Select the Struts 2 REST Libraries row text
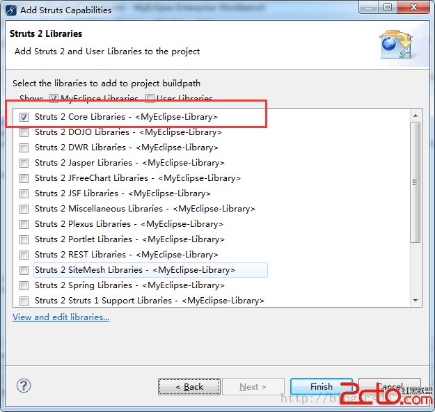435x412 pixels. (127, 255)
